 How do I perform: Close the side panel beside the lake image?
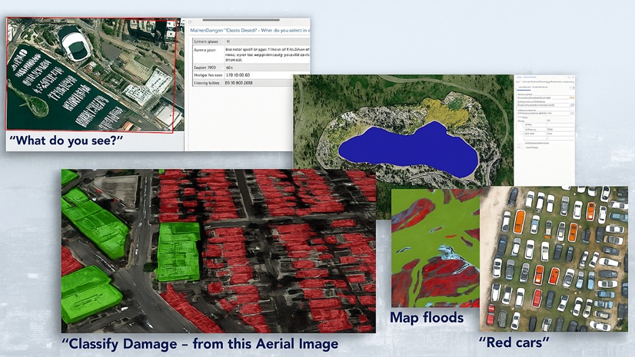pos(573,77)
